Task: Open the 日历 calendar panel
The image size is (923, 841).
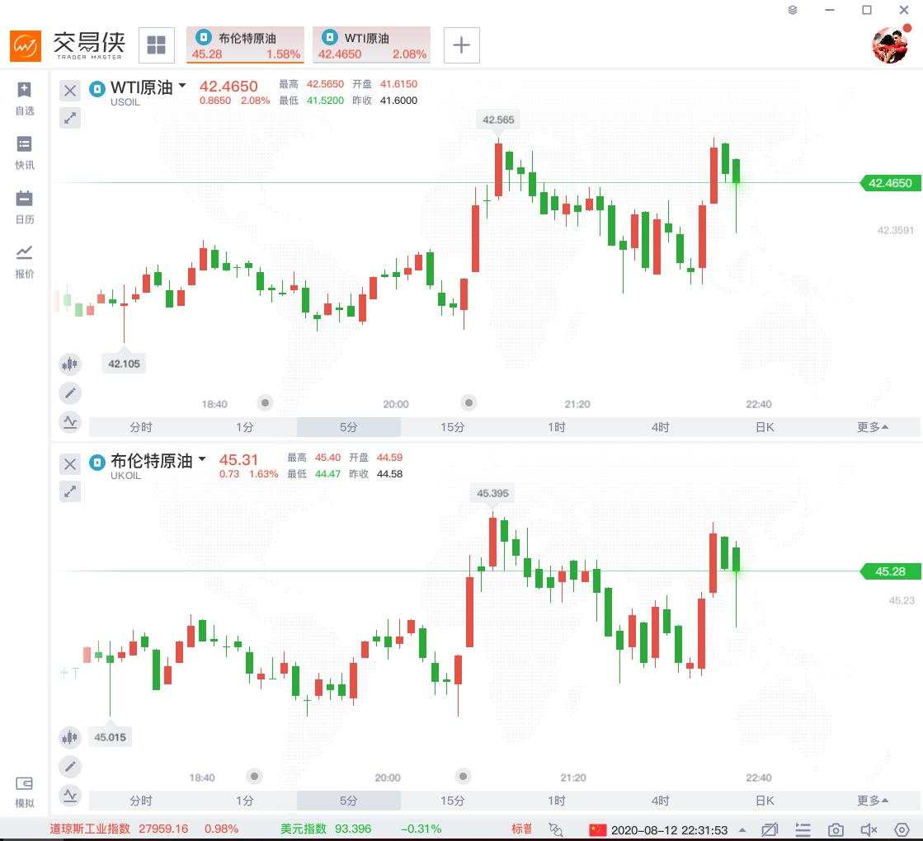Action: [x=25, y=207]
